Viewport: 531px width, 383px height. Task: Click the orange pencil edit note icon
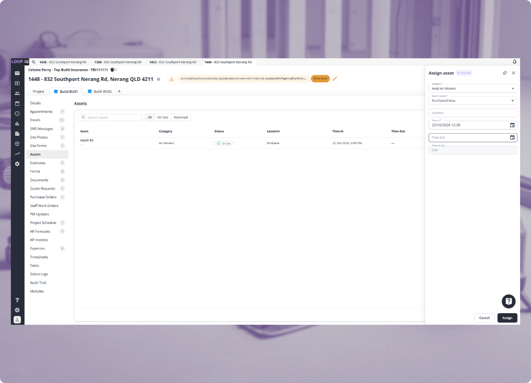[335, 79]
